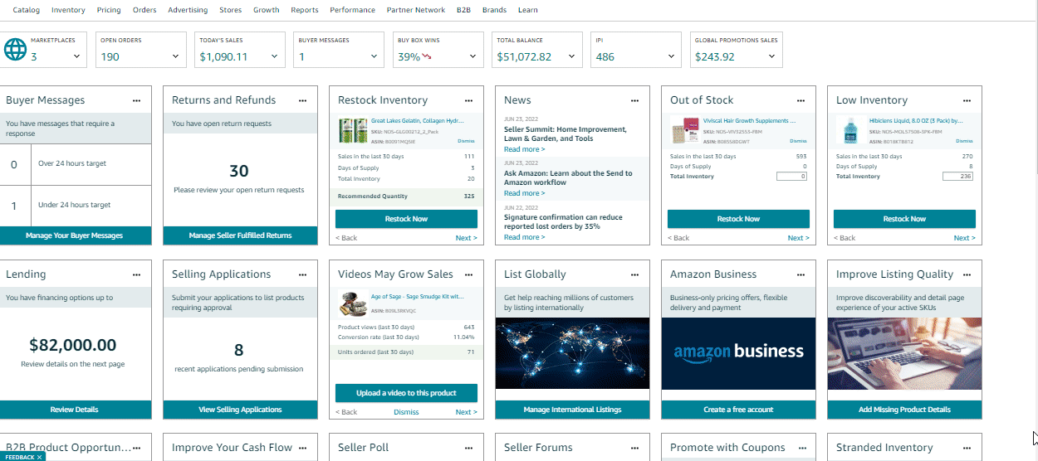The height and width of the screenshot is (461, 1038).
Task: Click Upload a video to this product
Action: click(x=406, y=393)
